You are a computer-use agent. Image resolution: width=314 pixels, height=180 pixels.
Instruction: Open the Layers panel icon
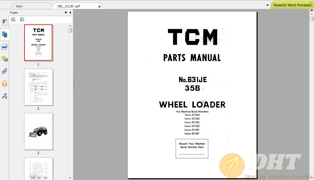click(x=5, y=47)
